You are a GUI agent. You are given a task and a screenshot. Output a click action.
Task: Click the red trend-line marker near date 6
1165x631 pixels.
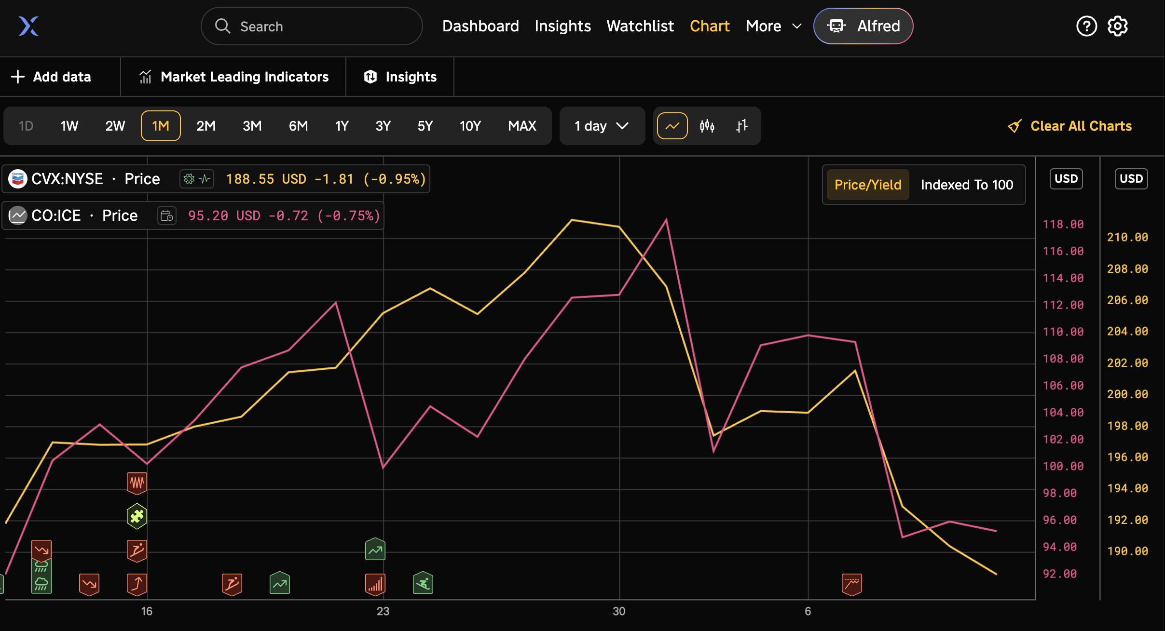[852, 584]
